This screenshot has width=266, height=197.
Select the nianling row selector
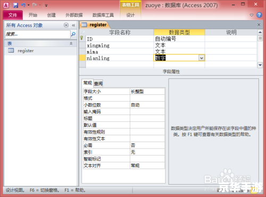[82, 58]
